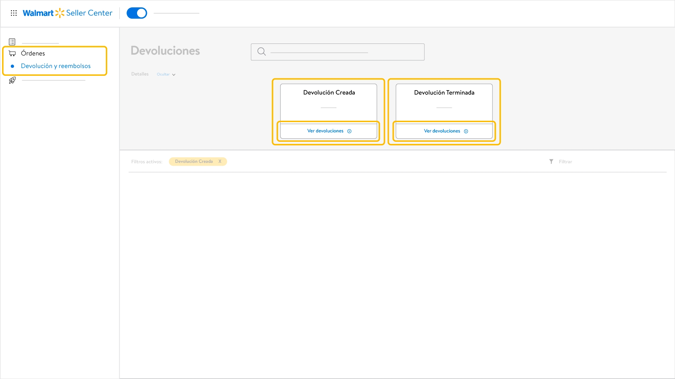
Task: Open the apps grid launcher icon
Action: pyautogui.click(x=14, y=13)
